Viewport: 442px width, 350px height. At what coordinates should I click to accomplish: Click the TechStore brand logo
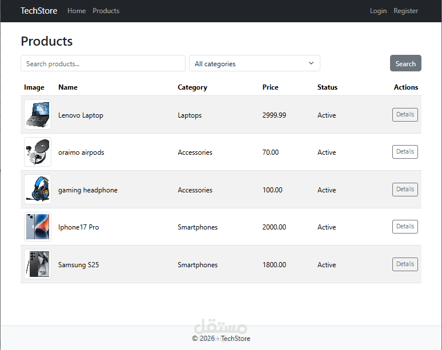[39, 11]
